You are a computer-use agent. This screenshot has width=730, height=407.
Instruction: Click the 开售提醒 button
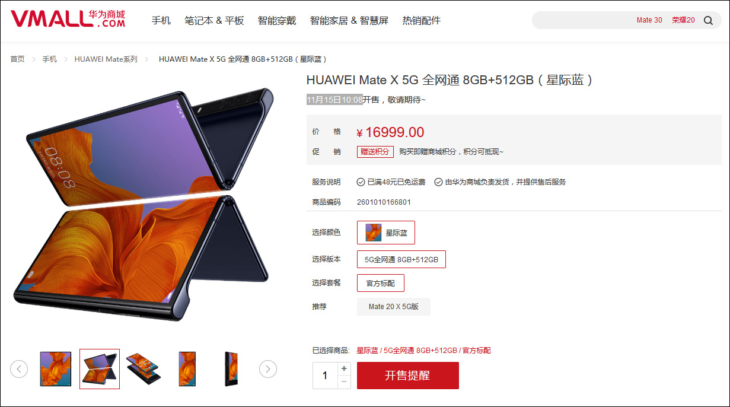click(x=408, y=376)
